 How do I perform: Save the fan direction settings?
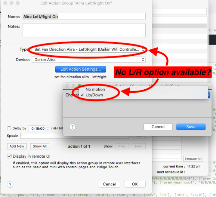coord(191,127)
